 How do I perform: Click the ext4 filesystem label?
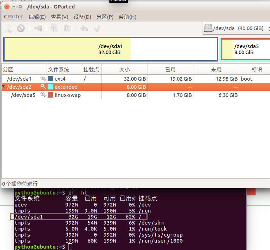pyautogui.click(x=60, y=79)
